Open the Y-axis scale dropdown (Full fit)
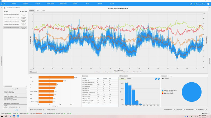 33,71
